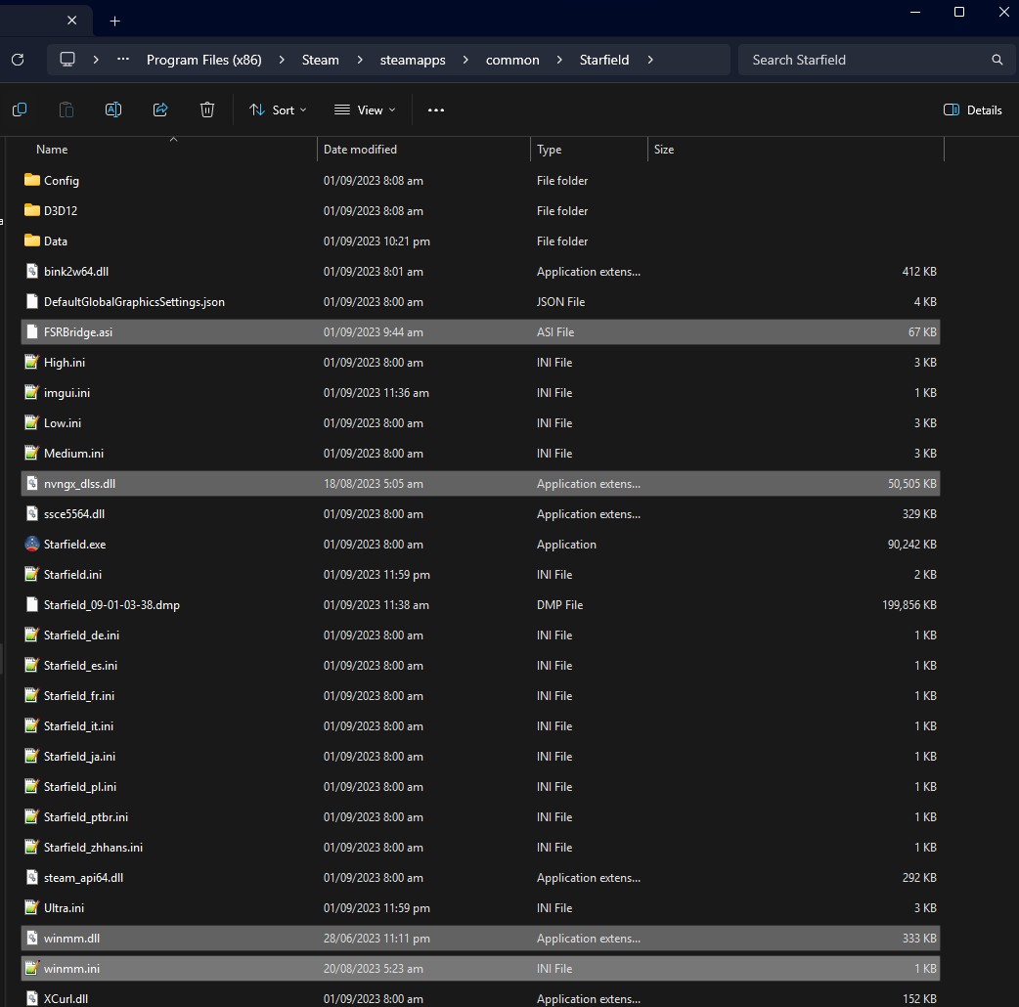The width and height of the screenshot is (1019, 1007).
Task: Select the Starfield_pl.ini file name
Action: point(80,787)
